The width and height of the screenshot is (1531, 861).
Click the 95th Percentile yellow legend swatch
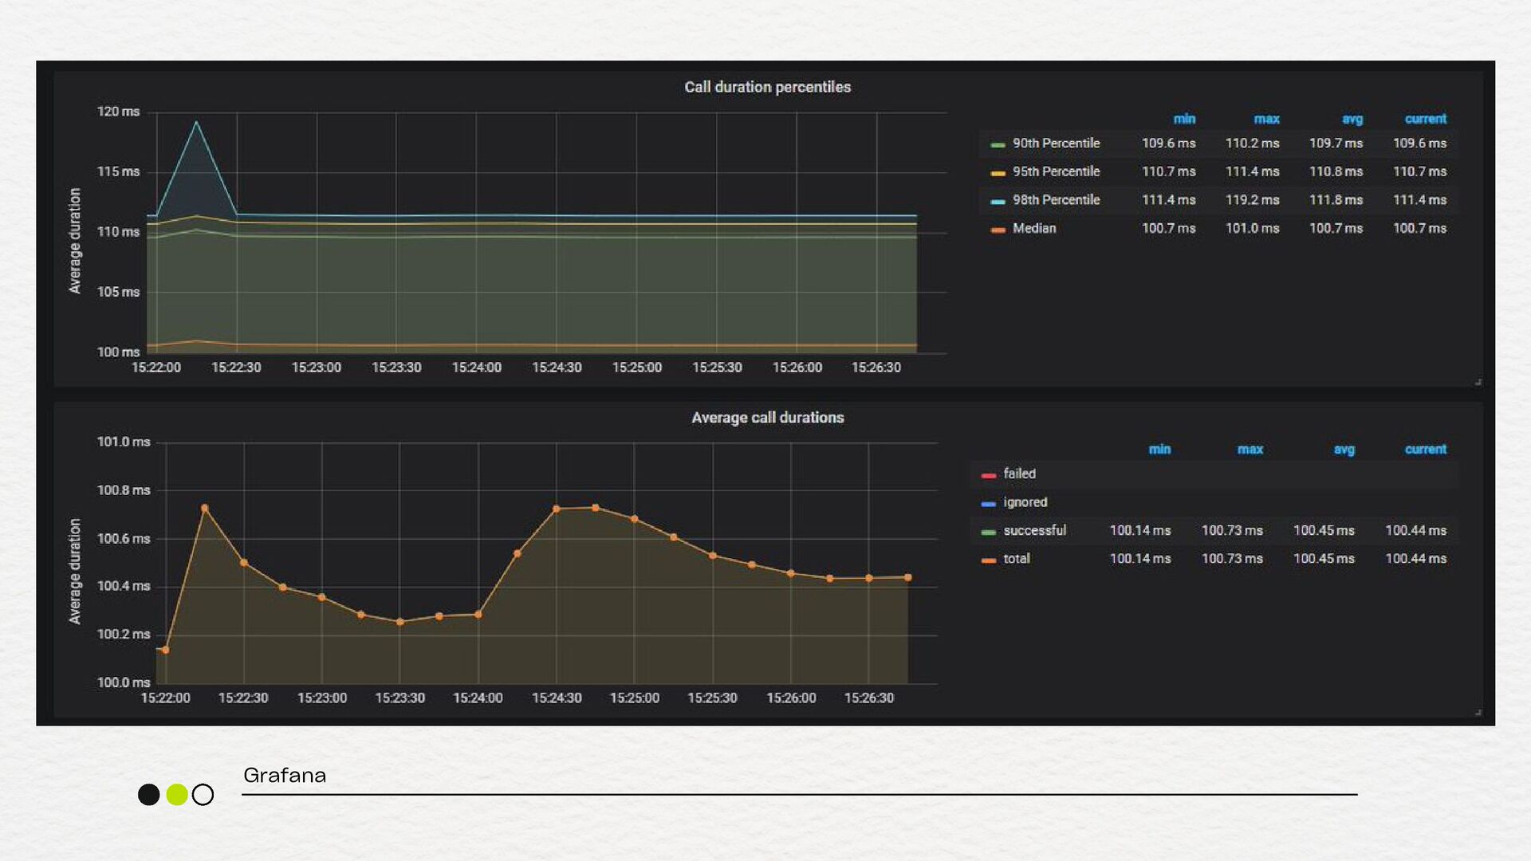(x=997, y=173)
